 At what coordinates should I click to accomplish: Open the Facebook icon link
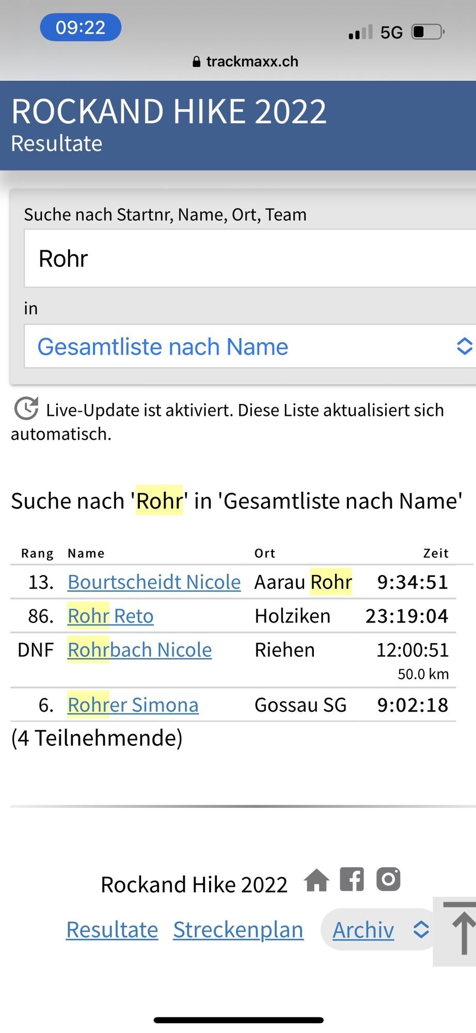click(x=352, y=879)
